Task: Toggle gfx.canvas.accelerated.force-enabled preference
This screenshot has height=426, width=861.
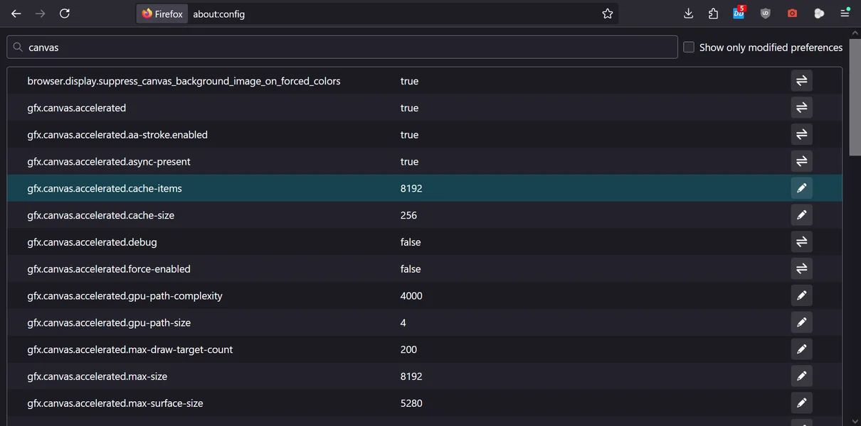Action: 801,269
